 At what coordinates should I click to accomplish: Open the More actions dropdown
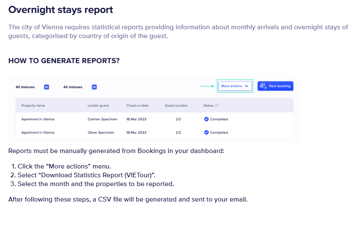pyautogui.click(x=234, y=86)
